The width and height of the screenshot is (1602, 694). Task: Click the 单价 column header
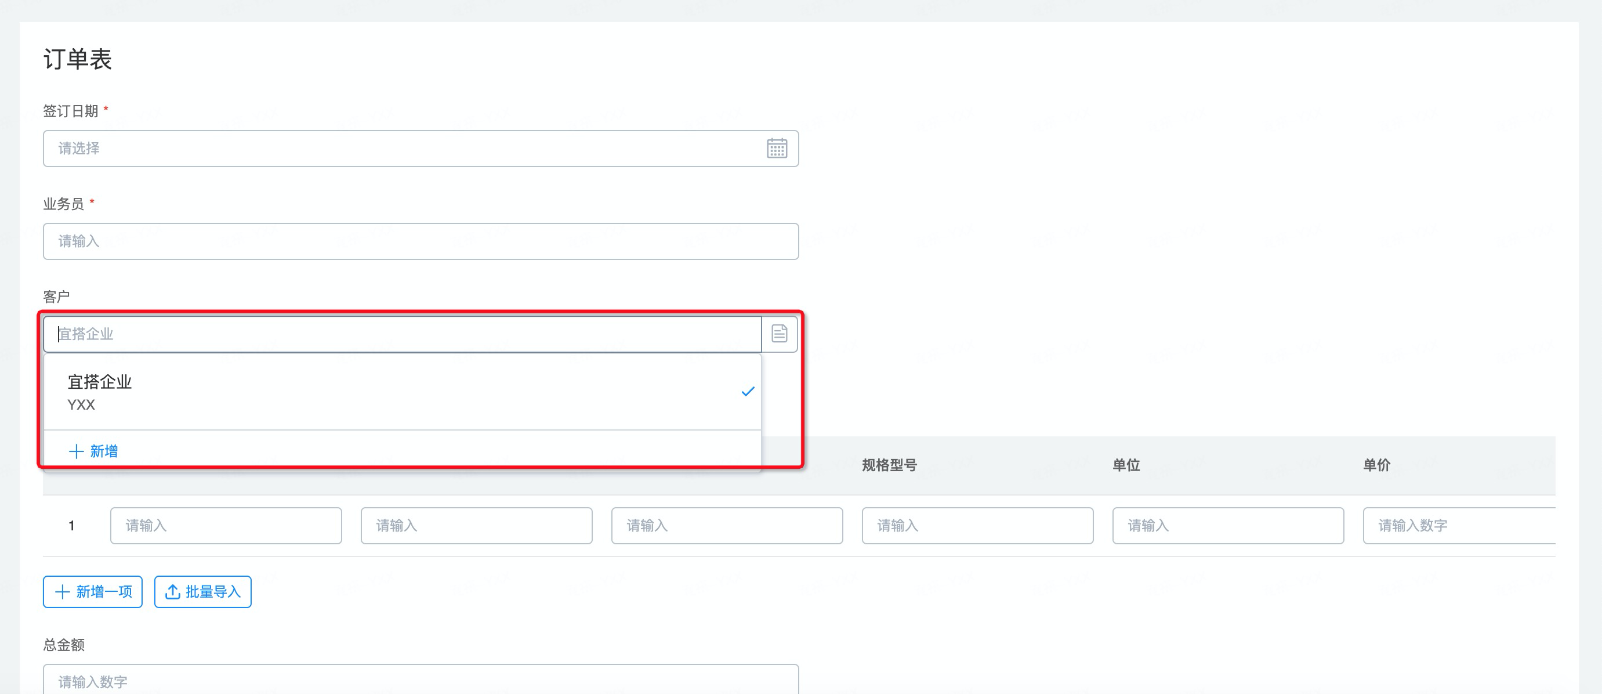tap(1376, 465)
